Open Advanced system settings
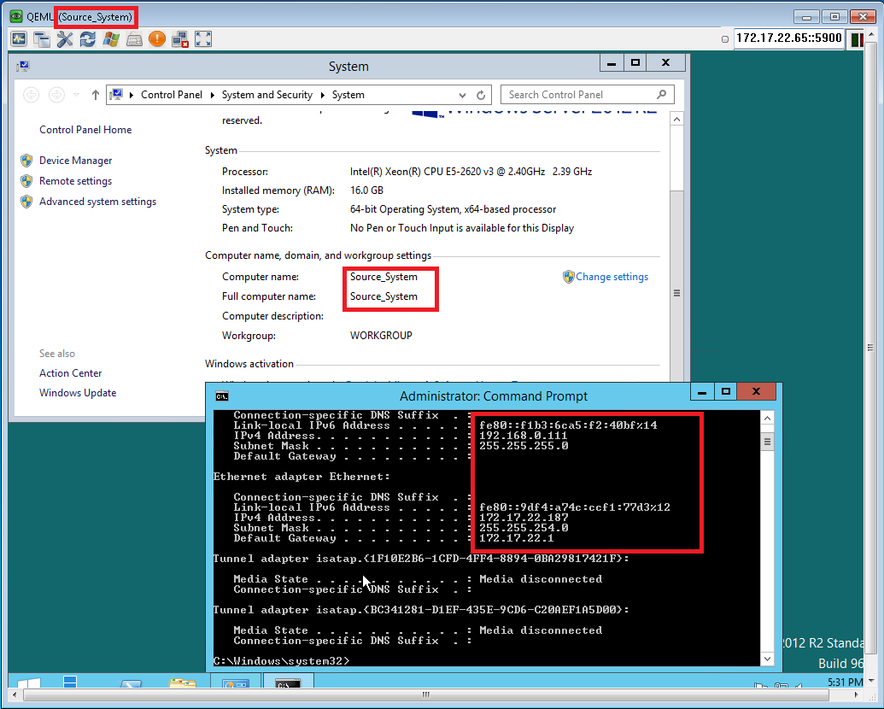The width and height of the screenshot is (884, 709). 97,202
